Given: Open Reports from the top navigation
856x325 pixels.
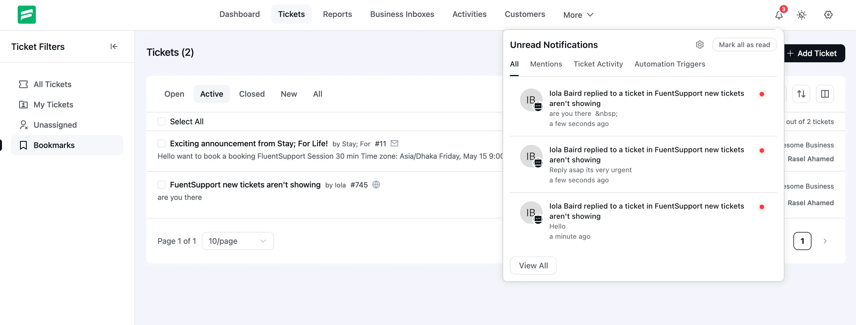Looking at the screenshot, I should click(x=337, y=14).
